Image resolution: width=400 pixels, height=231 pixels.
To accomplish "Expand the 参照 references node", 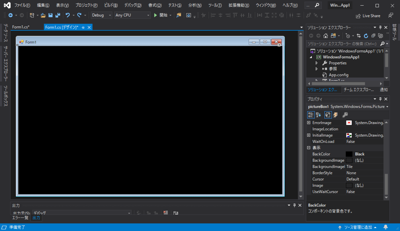I will point(317,69).
